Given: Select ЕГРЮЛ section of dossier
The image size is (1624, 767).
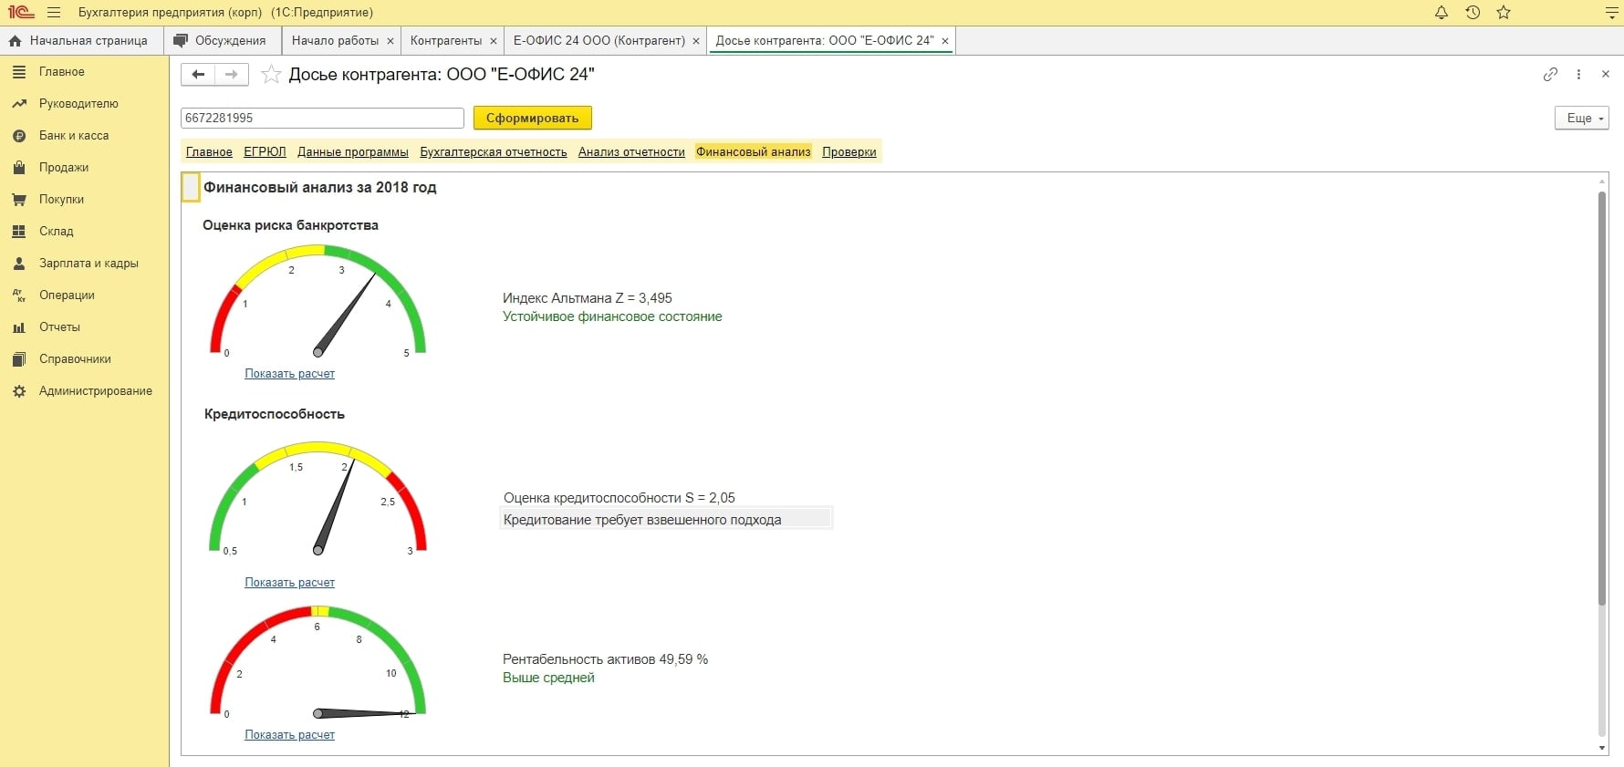Looking at the screenshot, I should [265, 152].
